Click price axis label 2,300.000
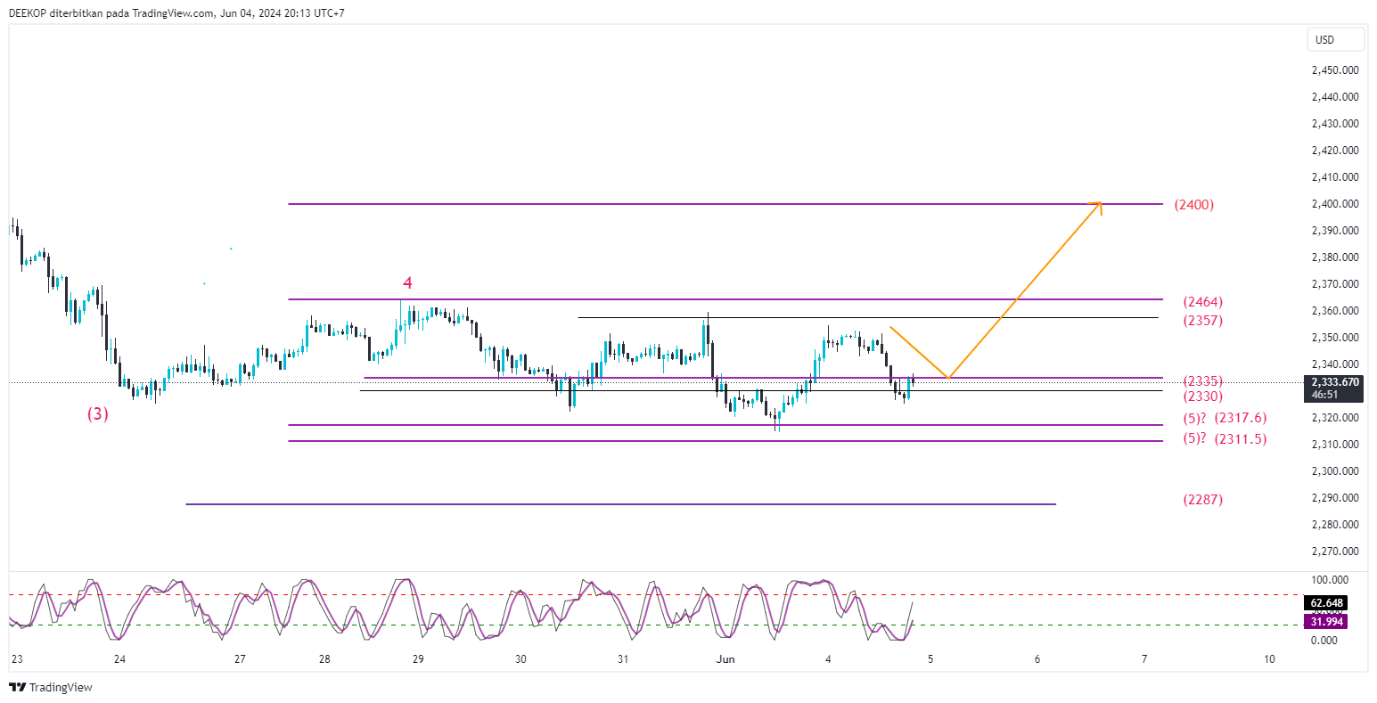Screen dimensions: 1377x703 1335,471
